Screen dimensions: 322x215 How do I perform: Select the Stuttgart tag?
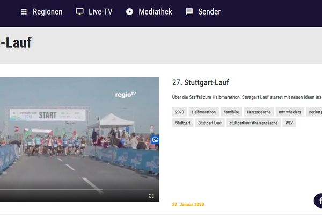(183, 123)
